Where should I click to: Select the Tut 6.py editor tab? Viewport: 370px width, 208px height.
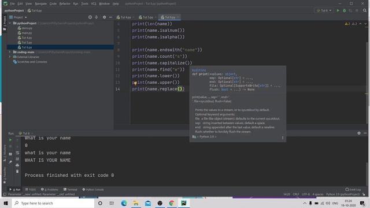(169, 17)
